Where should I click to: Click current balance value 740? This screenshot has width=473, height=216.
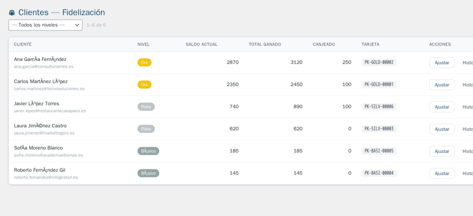tap(234, 107)
